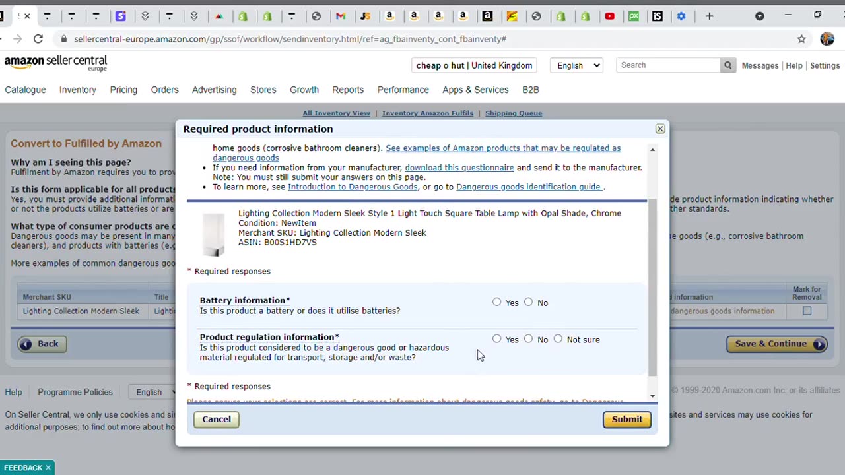Viewport: 845px width, 475px height.
Task: Open Dangerous goods identification guide link
Action: 528,187
